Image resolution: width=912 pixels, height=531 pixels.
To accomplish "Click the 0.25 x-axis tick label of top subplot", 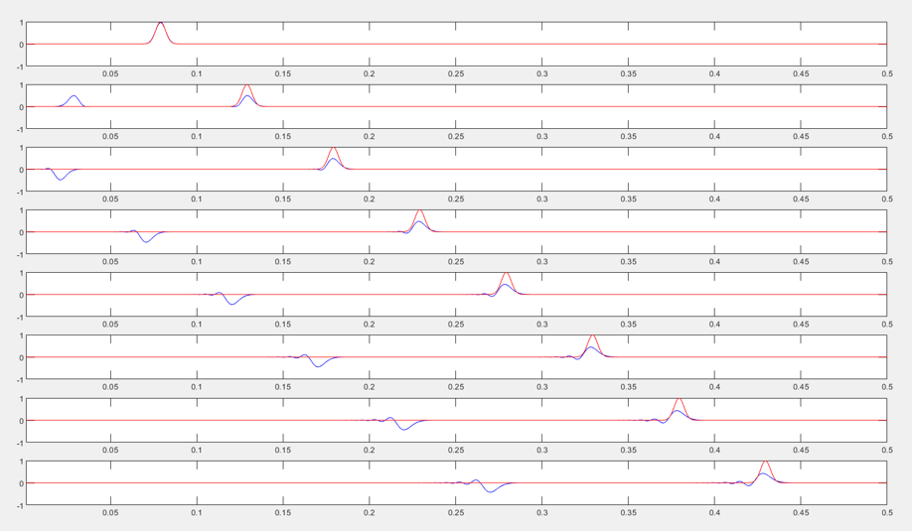I will [x=456, y=74].
